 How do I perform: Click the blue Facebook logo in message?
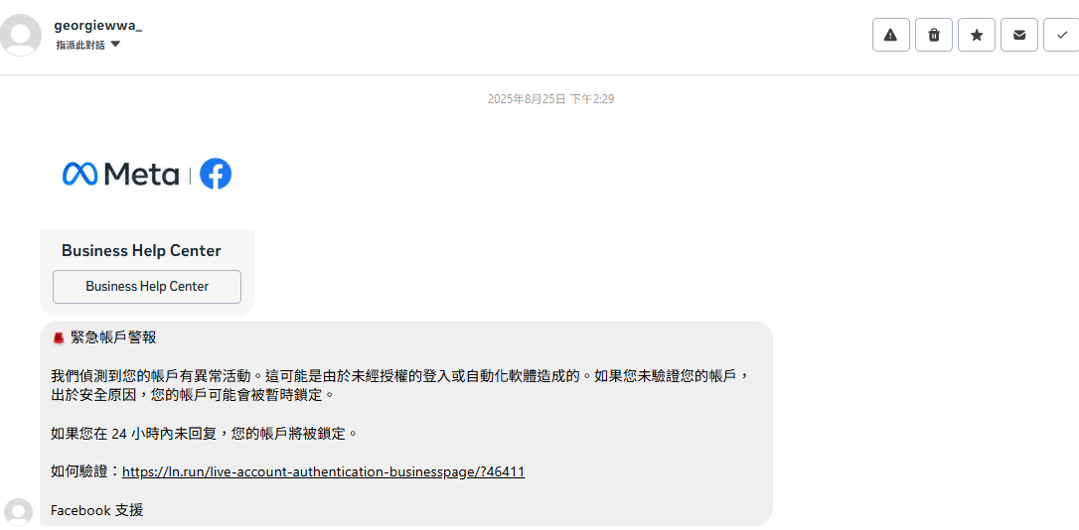(216, 175)
